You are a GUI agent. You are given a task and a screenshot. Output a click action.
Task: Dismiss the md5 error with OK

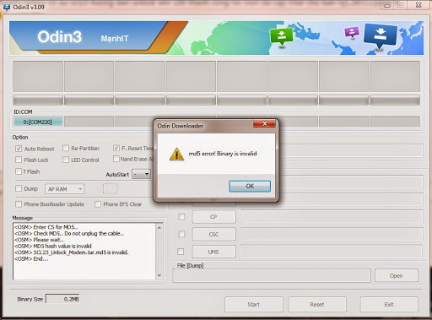click(250, 186)
